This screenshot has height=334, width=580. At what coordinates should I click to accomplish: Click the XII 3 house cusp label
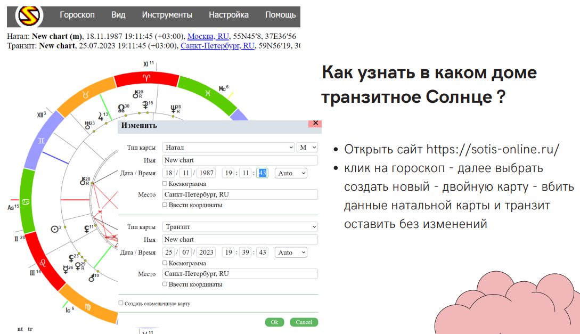[42, 115]
